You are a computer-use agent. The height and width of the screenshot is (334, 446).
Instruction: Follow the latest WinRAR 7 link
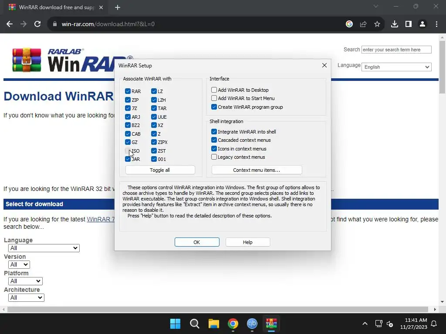[101, 219]
